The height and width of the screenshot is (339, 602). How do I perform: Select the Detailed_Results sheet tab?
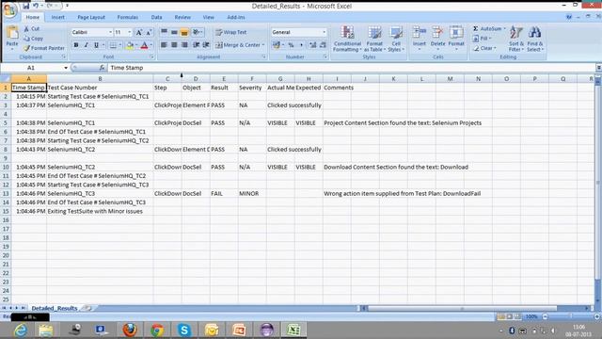(x=55, y=308)
